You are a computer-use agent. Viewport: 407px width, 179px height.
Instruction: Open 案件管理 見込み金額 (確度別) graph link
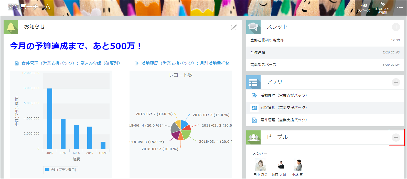click(x=71, y=63)
